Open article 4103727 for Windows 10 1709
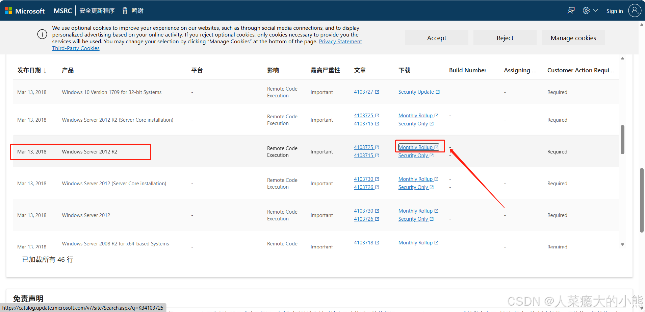Viewport: 645px width, 312px height. click(366, 92)
